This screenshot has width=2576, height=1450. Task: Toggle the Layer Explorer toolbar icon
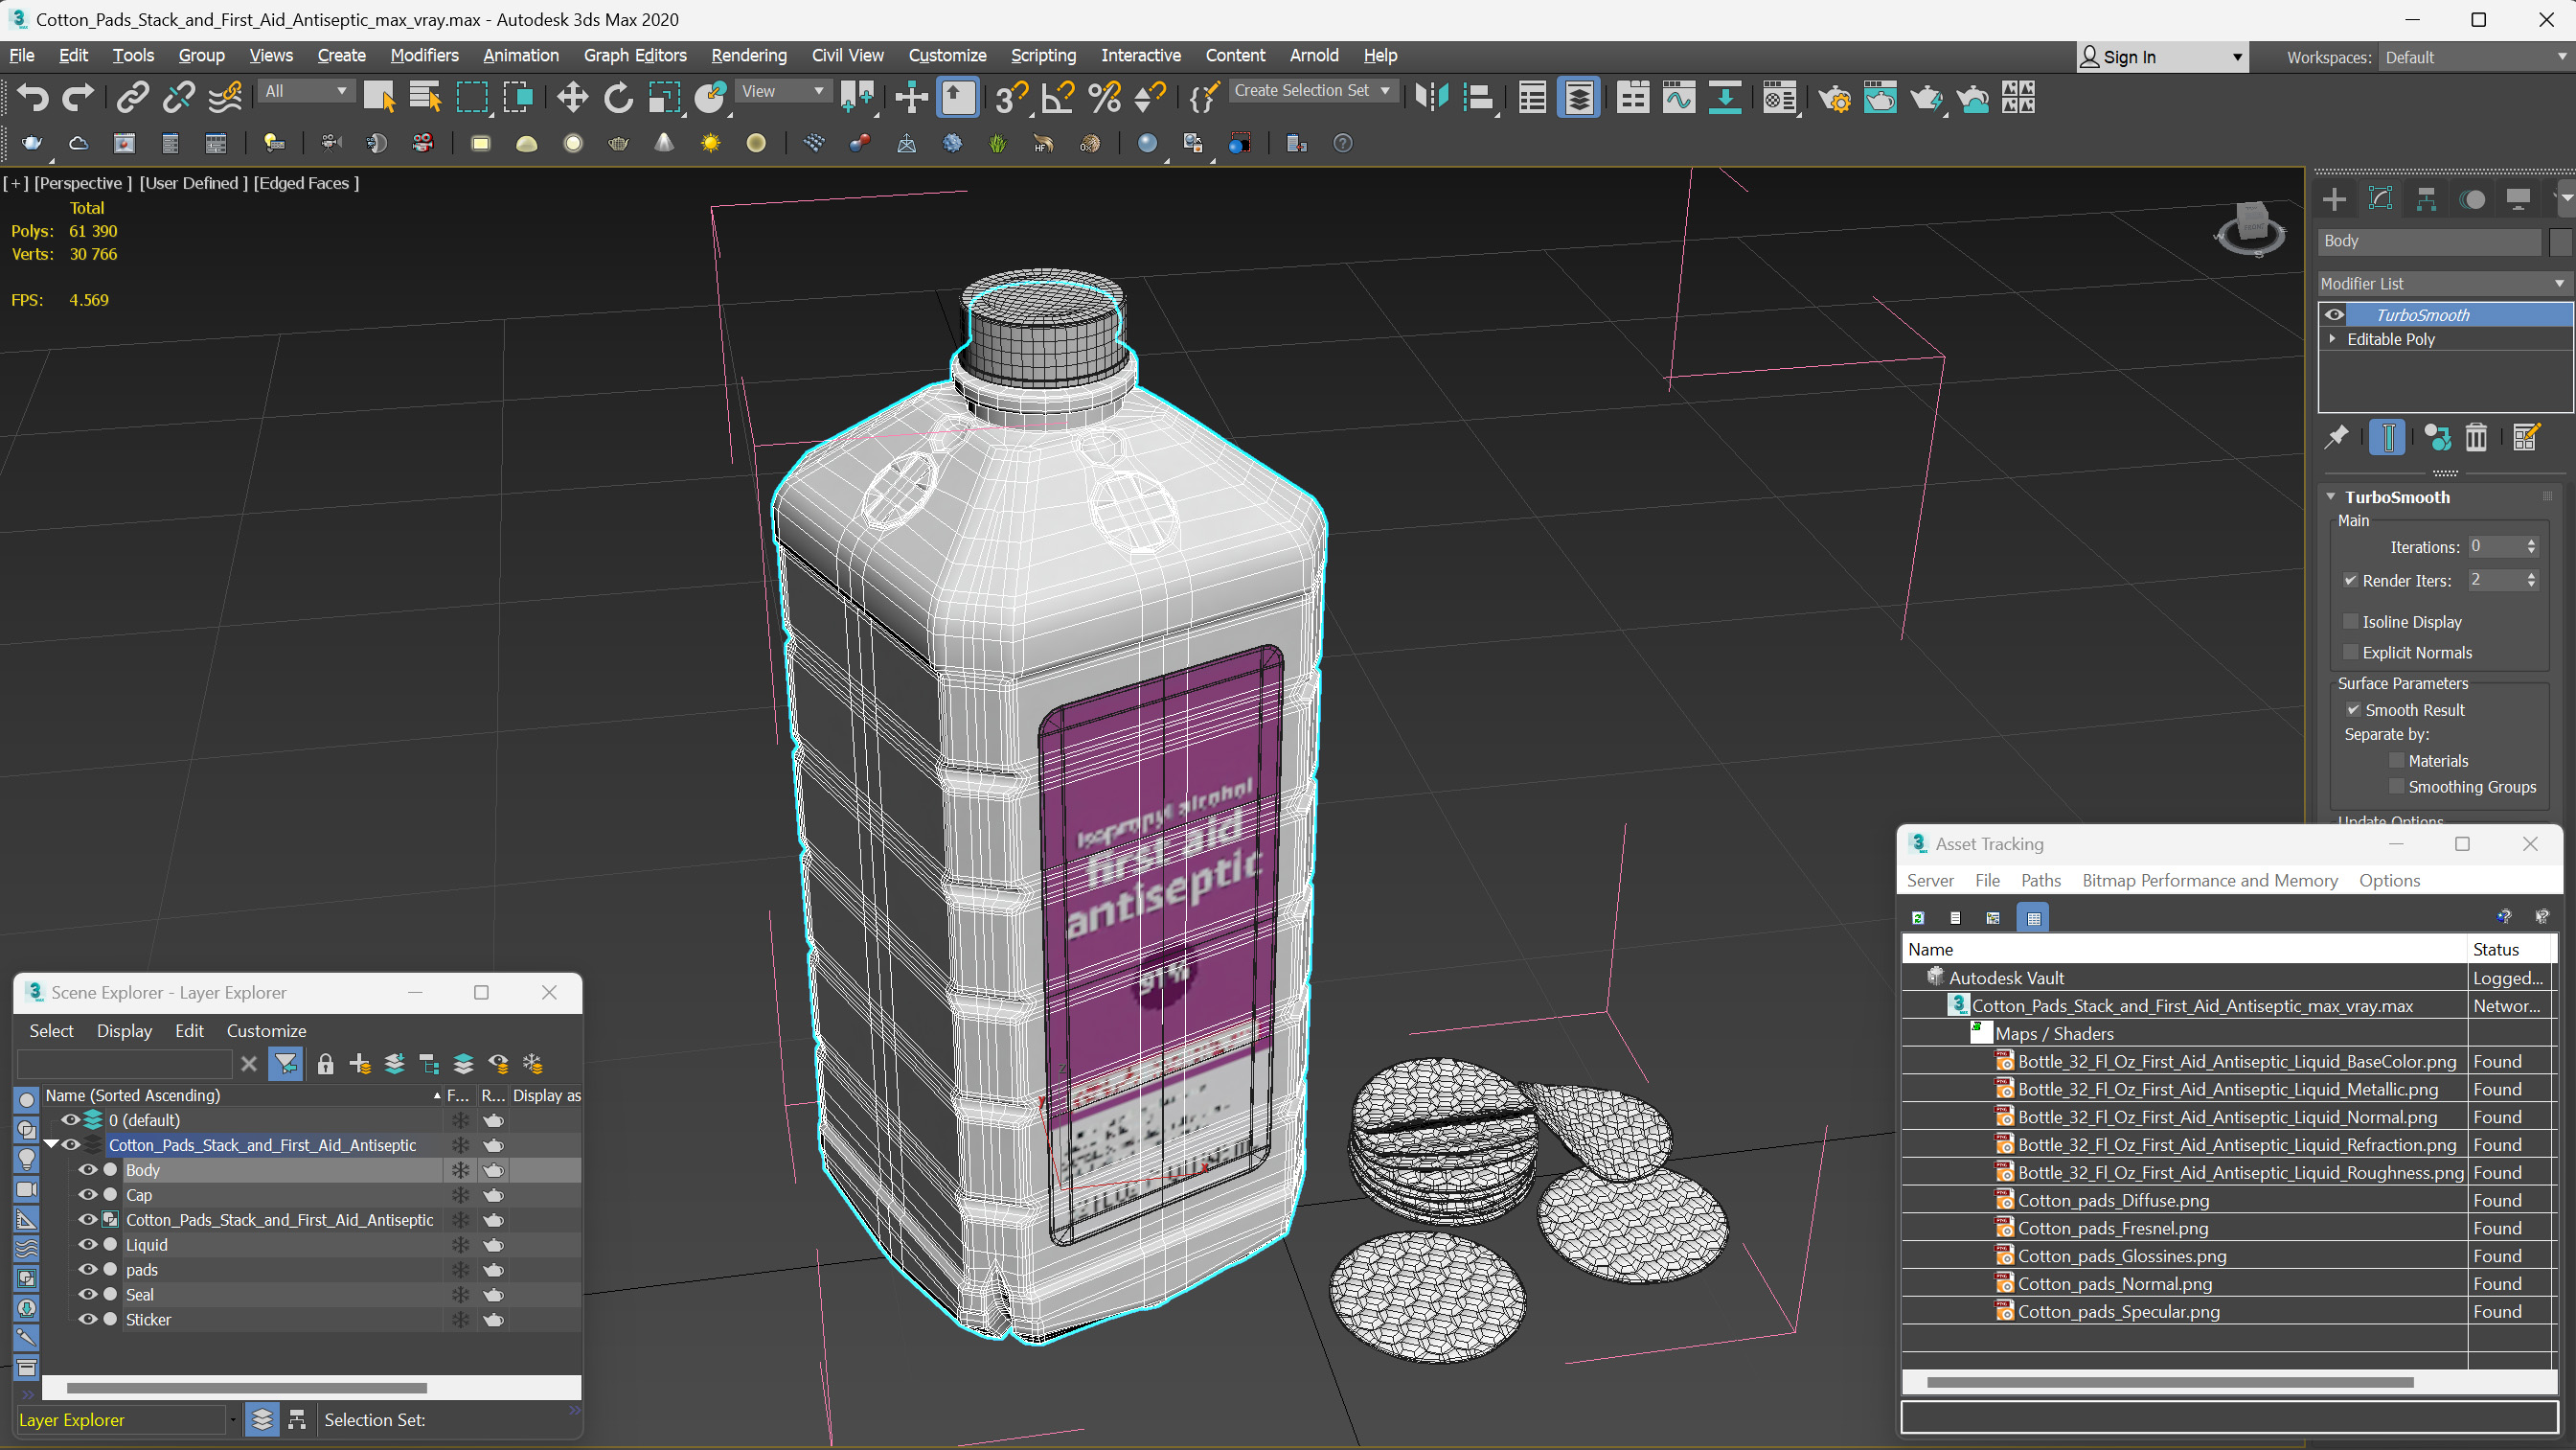click(1578, 97)
